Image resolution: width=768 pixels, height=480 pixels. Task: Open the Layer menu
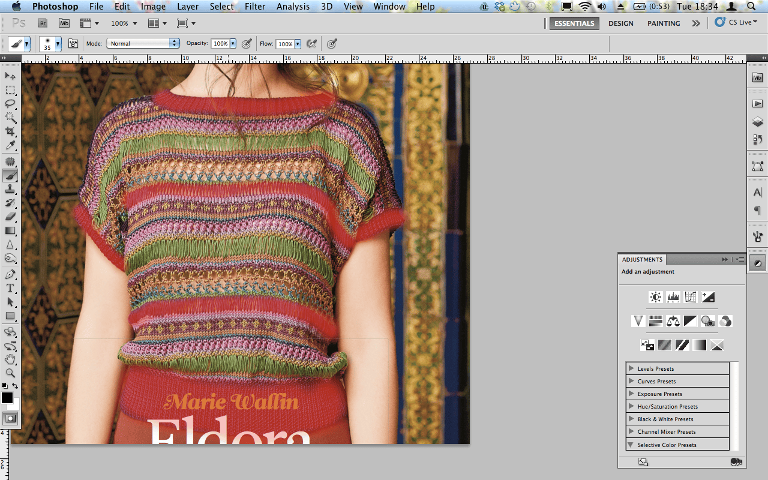pos(188,7)
